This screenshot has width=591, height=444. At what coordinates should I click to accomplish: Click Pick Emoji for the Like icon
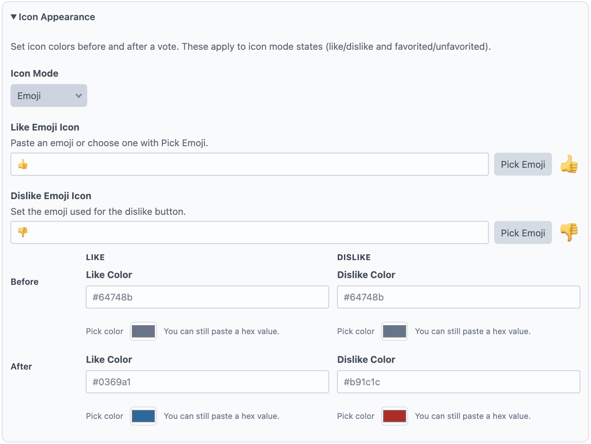click(523, 164)
